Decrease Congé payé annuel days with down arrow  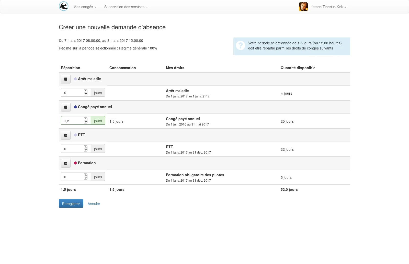[x=86, y=122]
